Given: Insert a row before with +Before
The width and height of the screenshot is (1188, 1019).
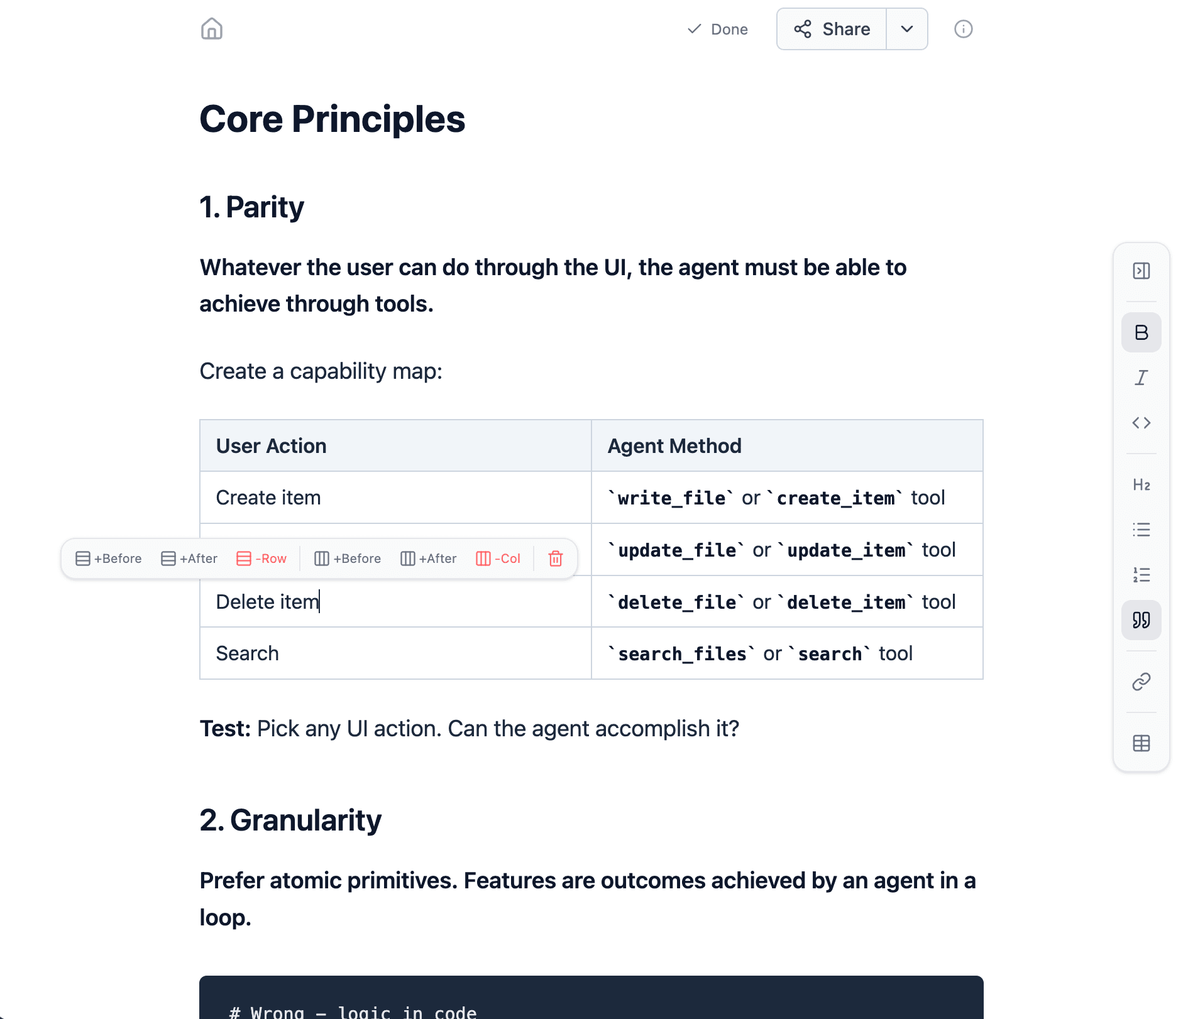Looking at the screenshot, I should tap(109, 558).
